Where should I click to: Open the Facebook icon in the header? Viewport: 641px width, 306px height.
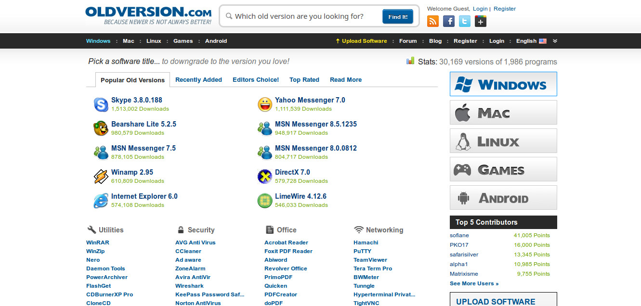pos(449,21)
